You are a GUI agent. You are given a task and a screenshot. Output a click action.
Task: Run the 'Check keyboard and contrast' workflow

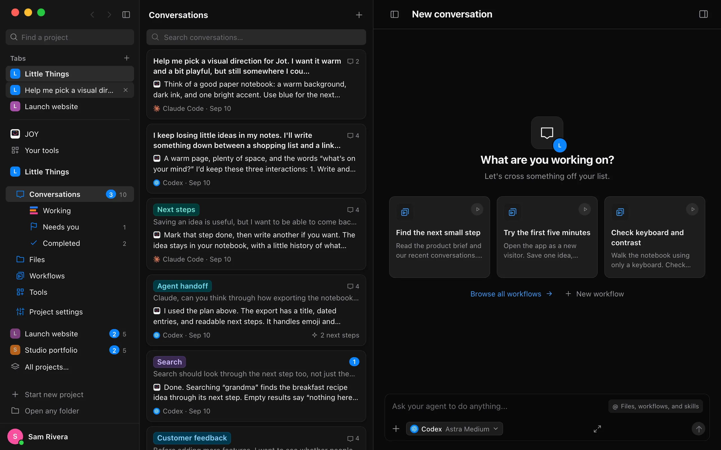pyautogui.click(x=692, y=209)
